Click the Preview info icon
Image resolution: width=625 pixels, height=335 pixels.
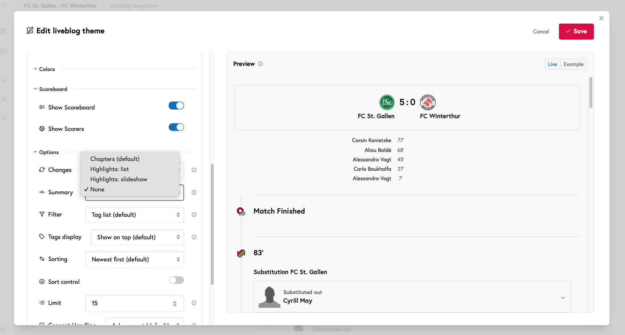[x=260, y=64]
